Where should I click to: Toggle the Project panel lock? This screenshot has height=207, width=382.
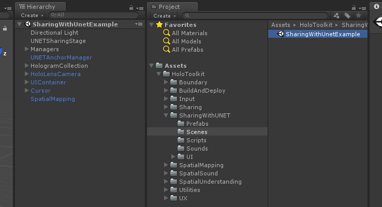(354, 8)
